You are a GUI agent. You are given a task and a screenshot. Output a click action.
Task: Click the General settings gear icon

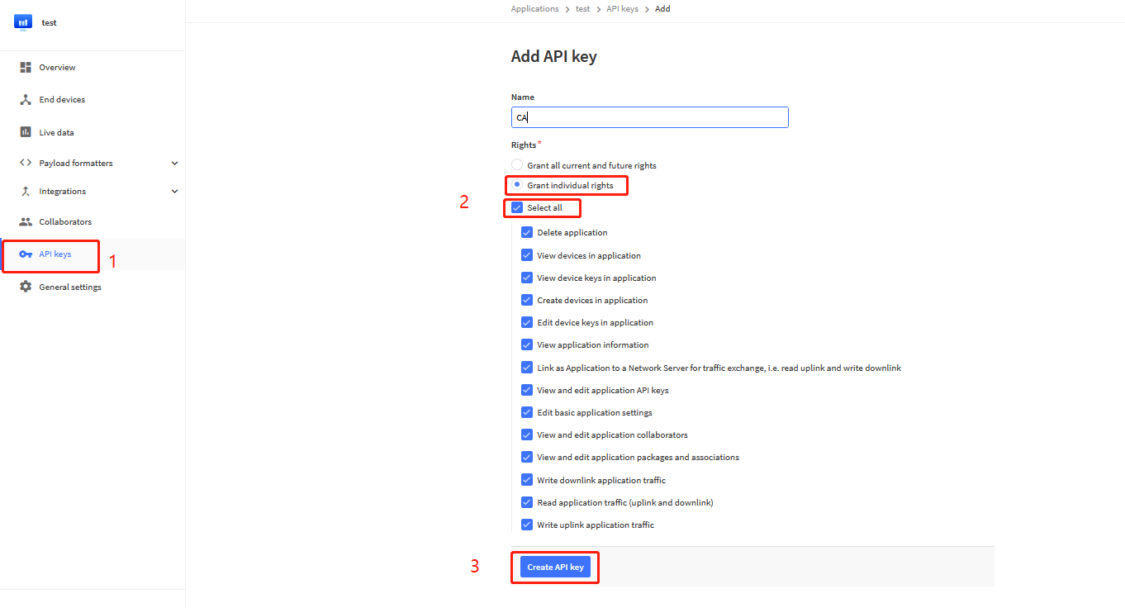click(26, 287)
